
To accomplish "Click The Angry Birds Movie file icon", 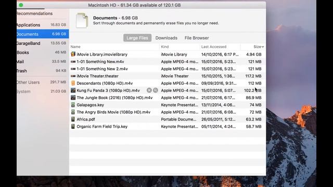I will 73,112.
